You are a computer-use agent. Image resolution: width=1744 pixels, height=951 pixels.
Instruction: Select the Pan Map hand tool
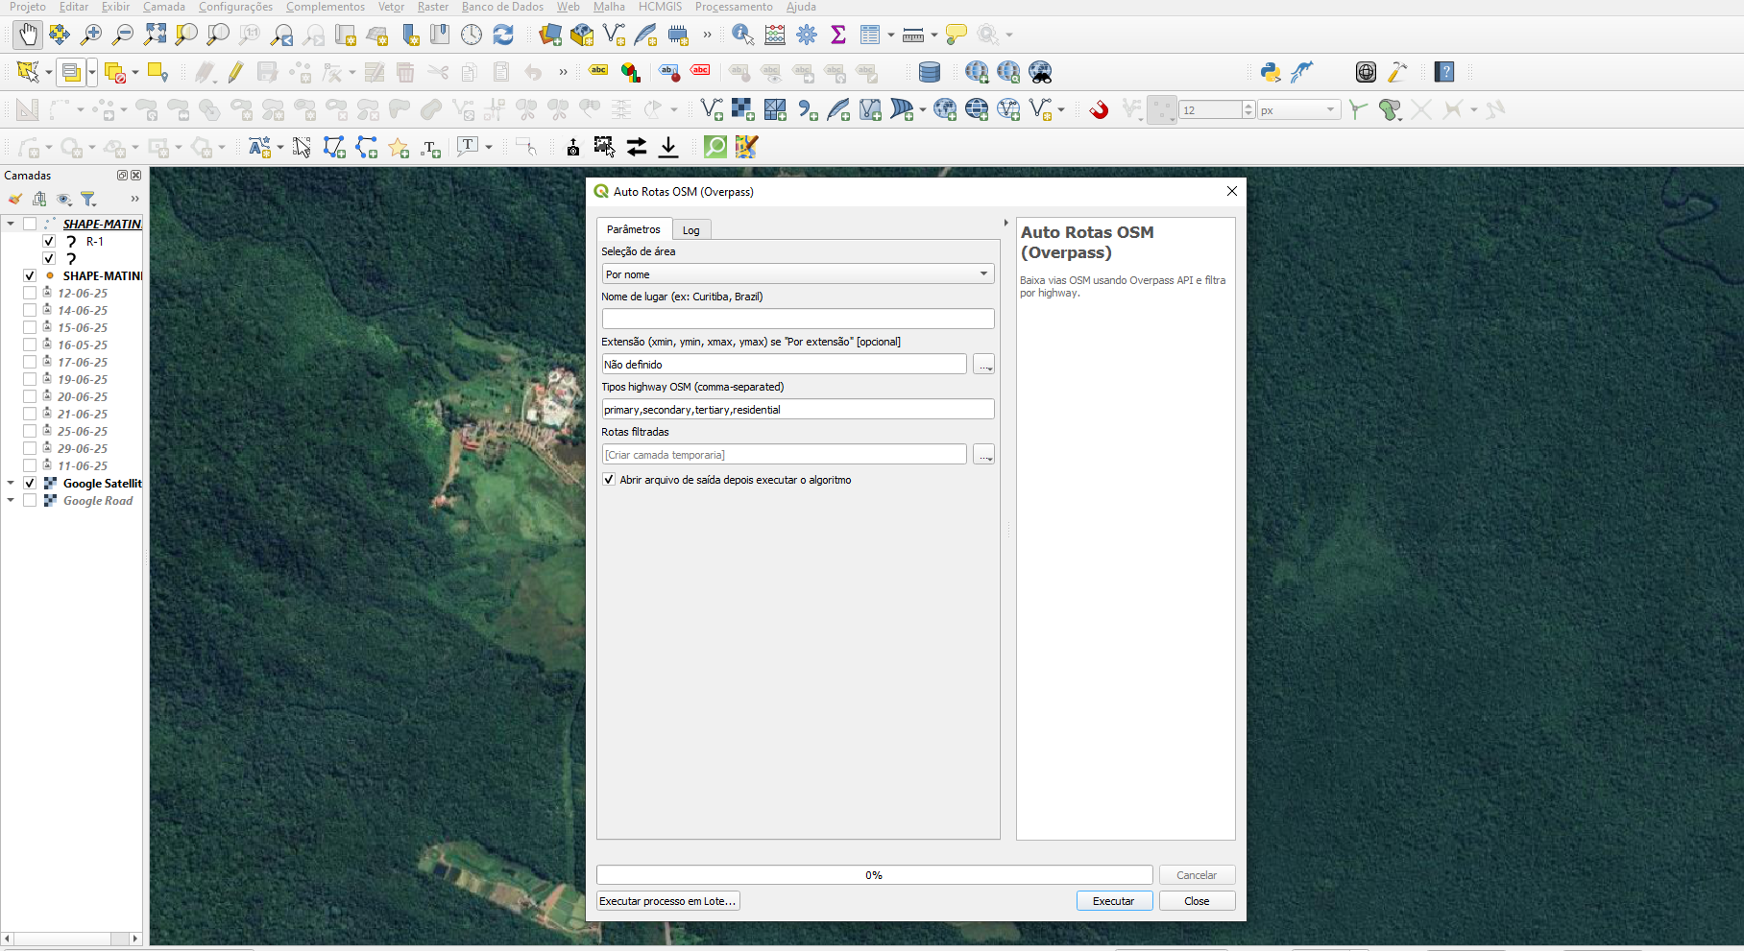(x=27, y=35)
